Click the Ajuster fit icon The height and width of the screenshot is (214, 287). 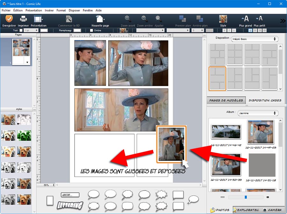click(x=159, y=19)
